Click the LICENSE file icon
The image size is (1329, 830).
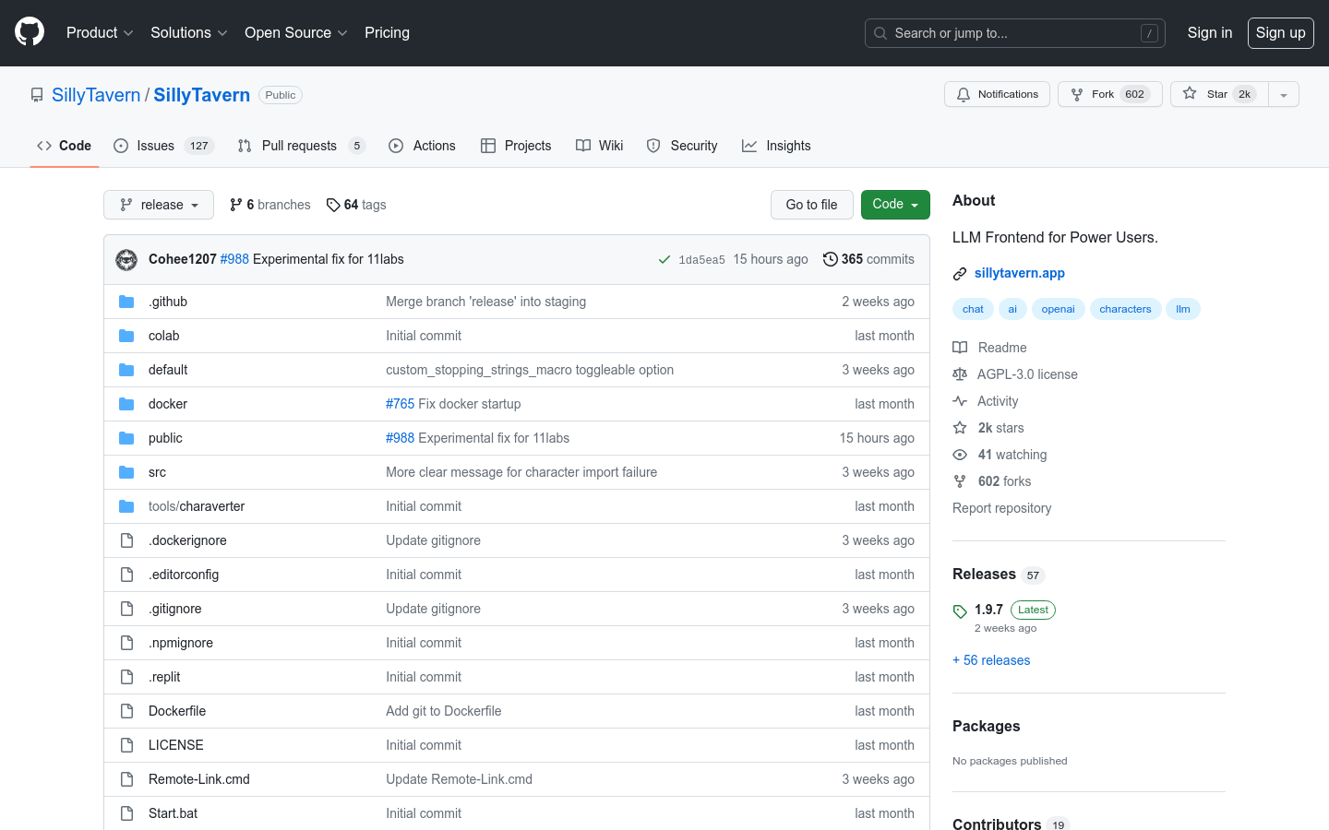[126, 745]
